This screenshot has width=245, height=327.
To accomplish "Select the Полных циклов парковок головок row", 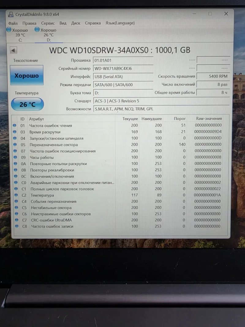I will (x=118, y=189).
